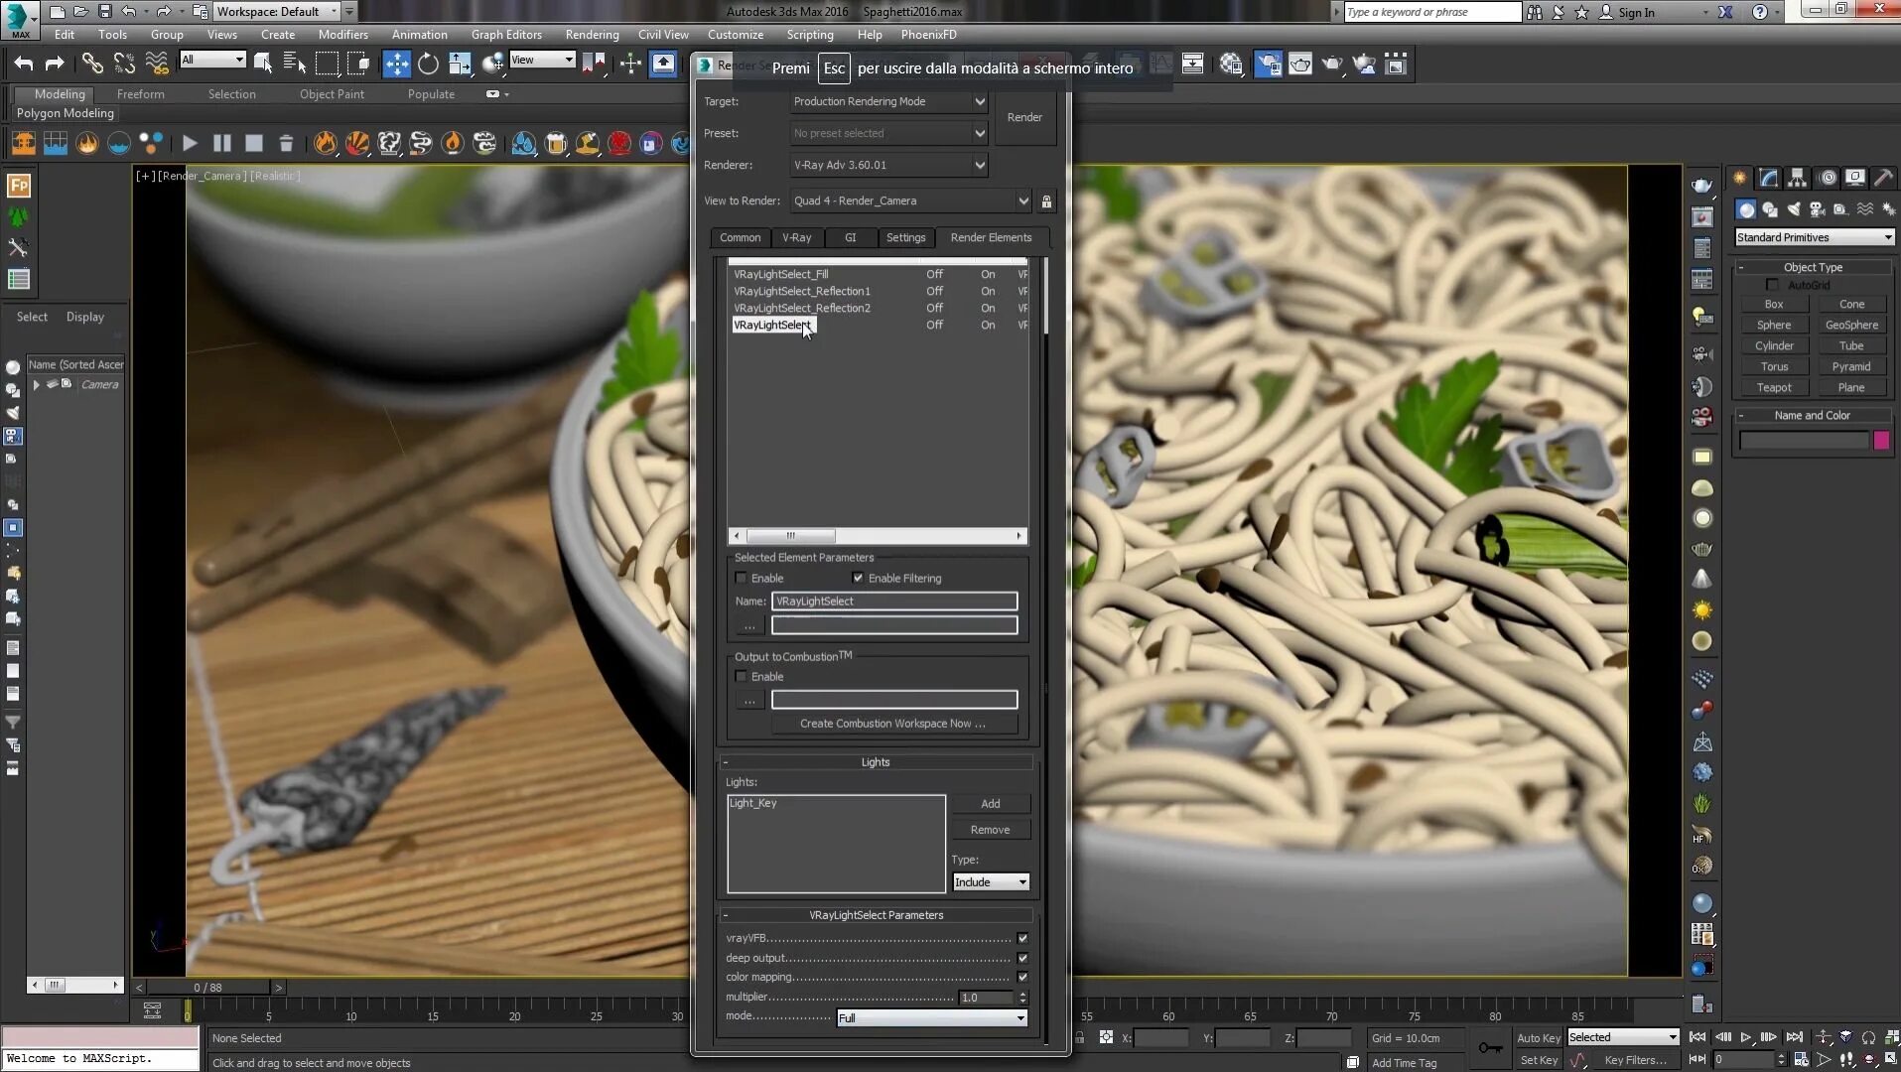Open the Standard Primitives dropdown

pos(1814,237)
